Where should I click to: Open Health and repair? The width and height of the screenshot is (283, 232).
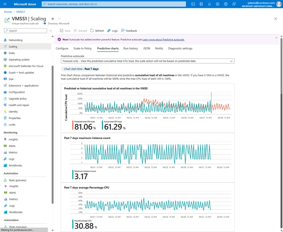pyautogui.click(x=19, y=105)
